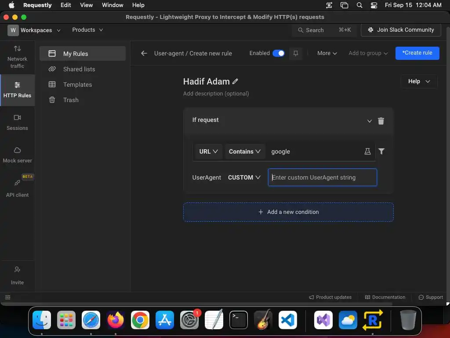Open Product updates link
The width and height of the screenshot is (450, 338).
330,297
